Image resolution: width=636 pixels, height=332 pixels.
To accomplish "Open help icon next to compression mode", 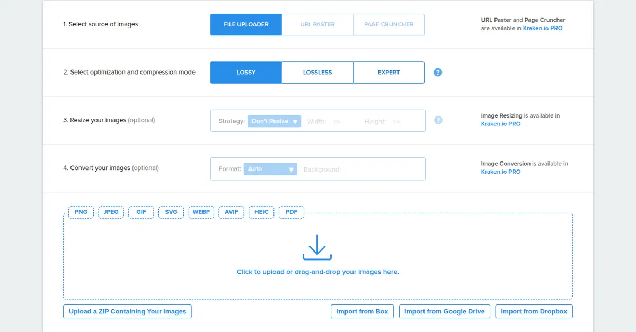I will [438, 73].
